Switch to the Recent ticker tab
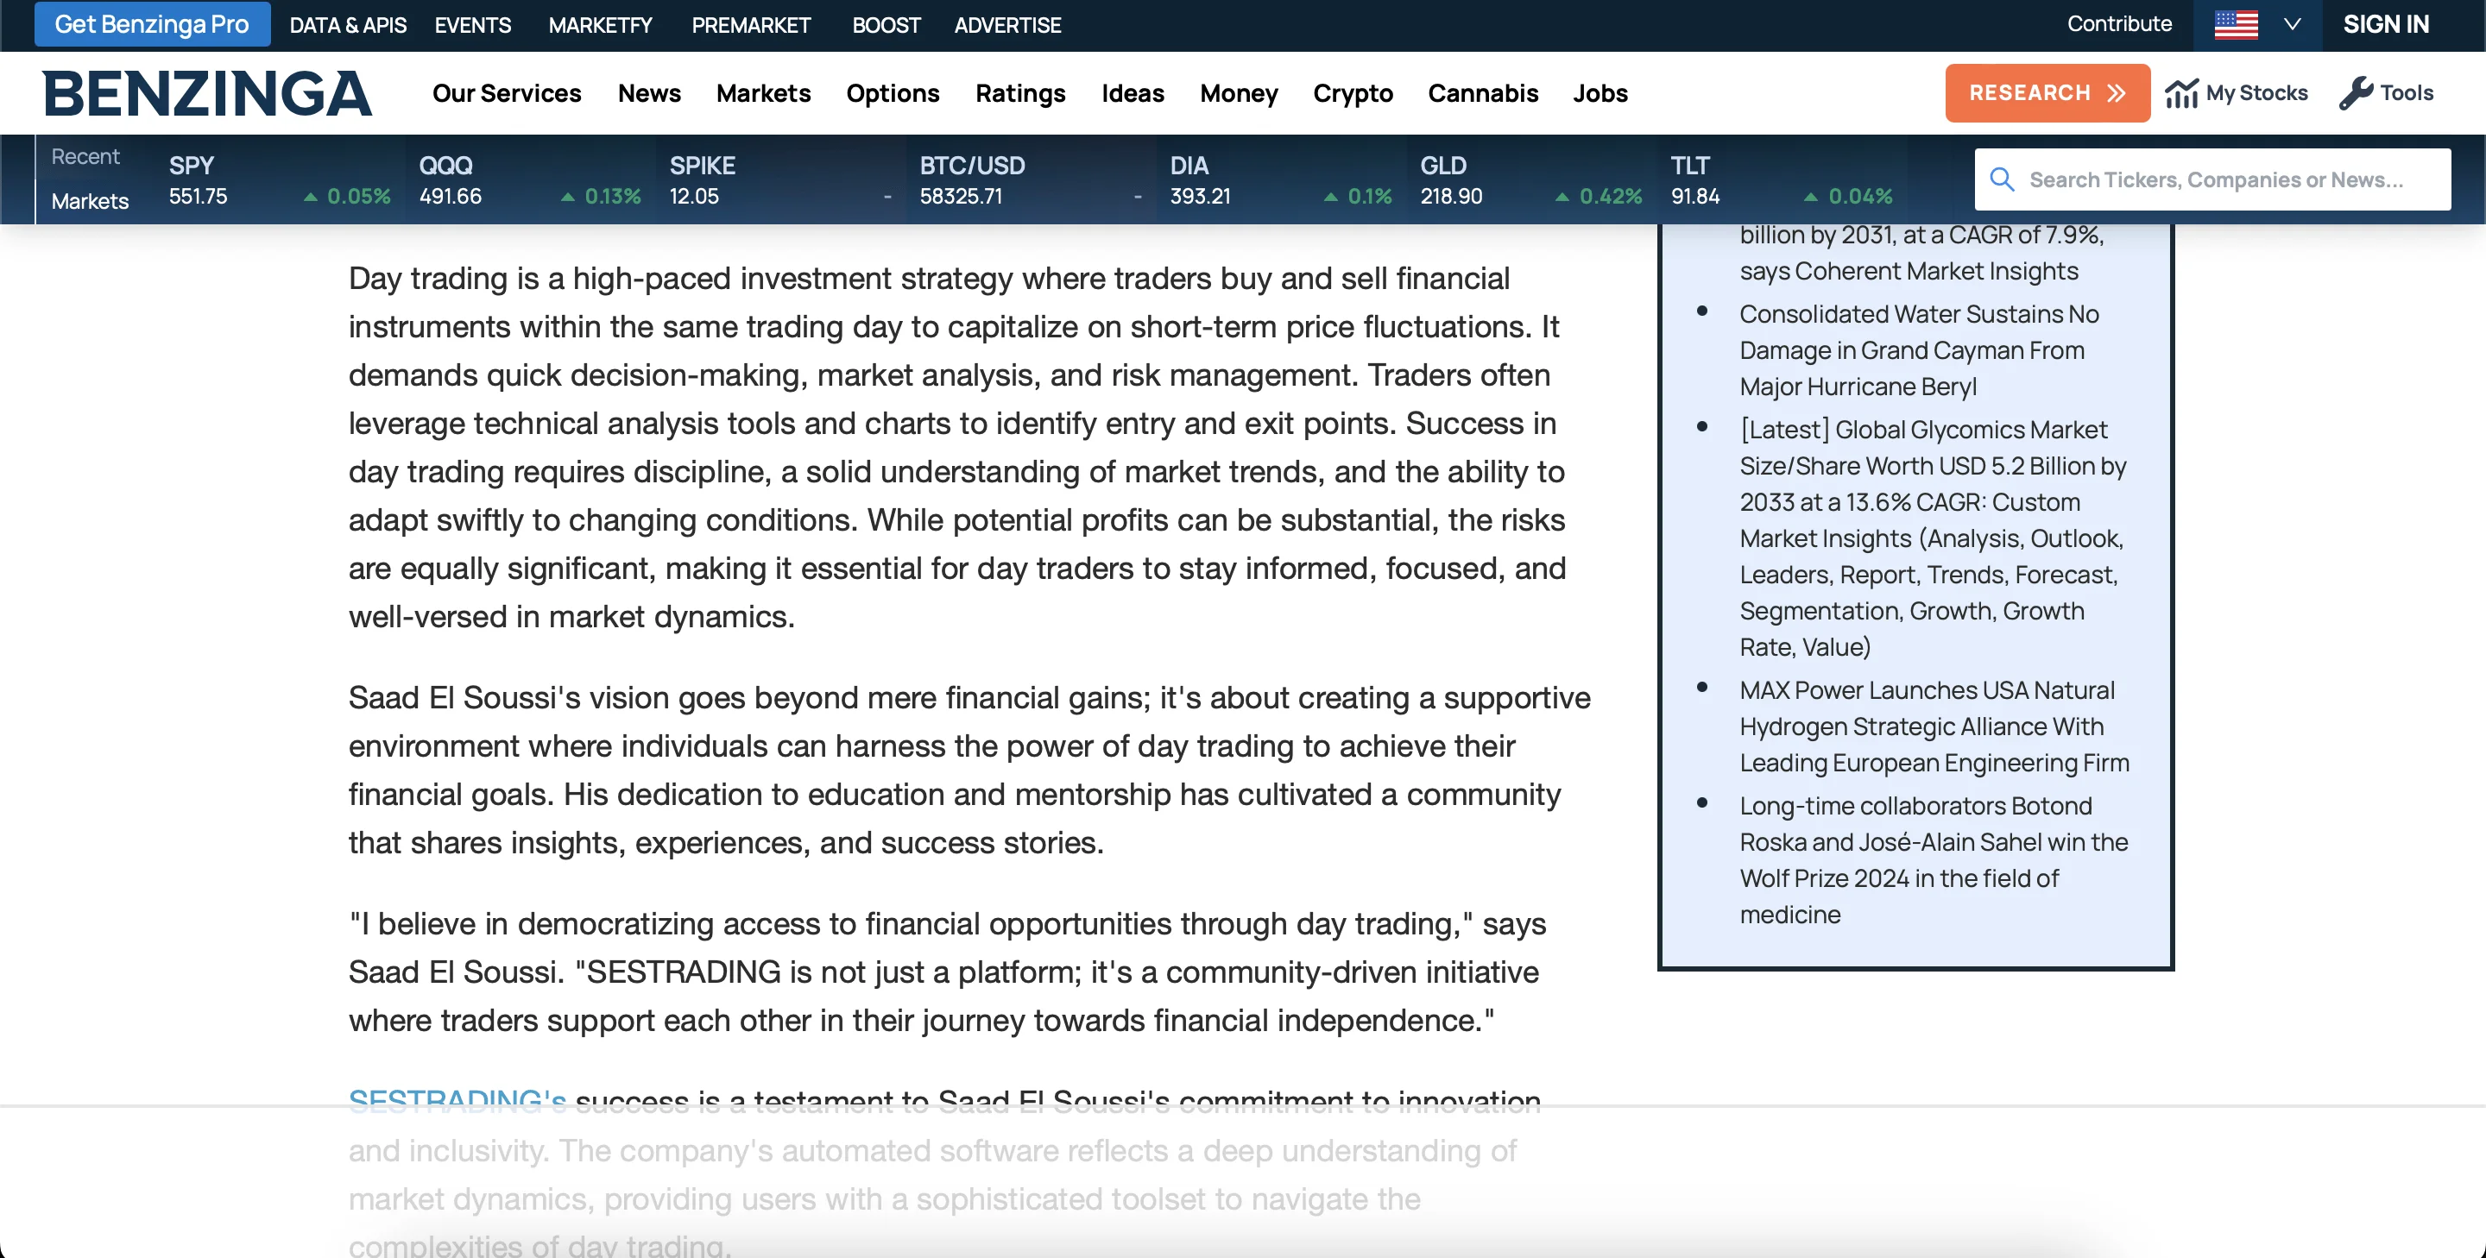This screenshot has height=1258, width=2486. point(85,156)
